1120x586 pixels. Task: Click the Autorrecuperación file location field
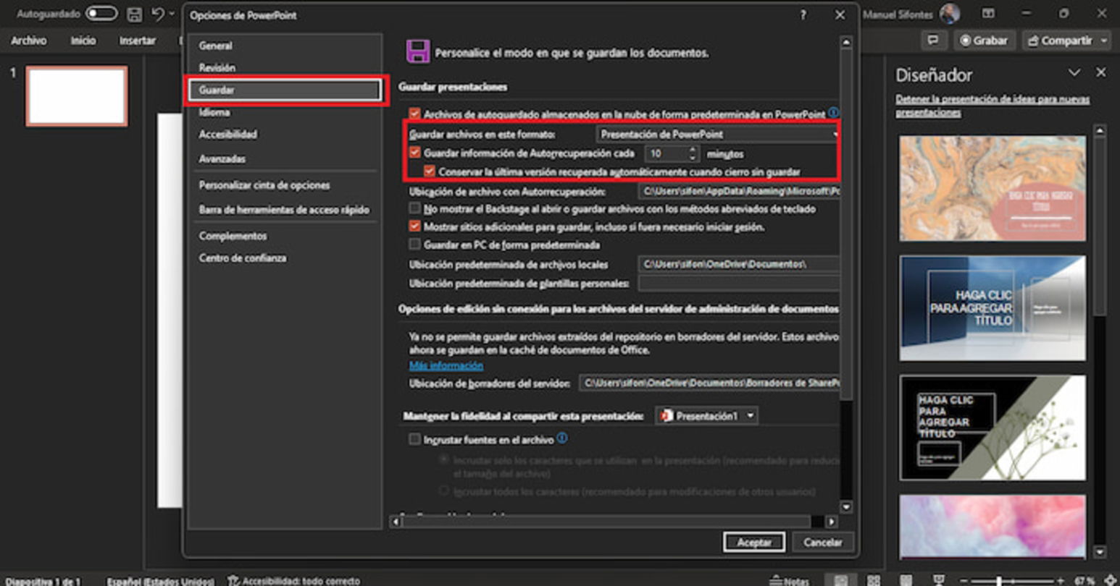pos(738,192)
